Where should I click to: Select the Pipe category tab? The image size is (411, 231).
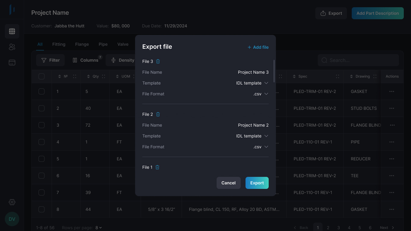(103, 44)
